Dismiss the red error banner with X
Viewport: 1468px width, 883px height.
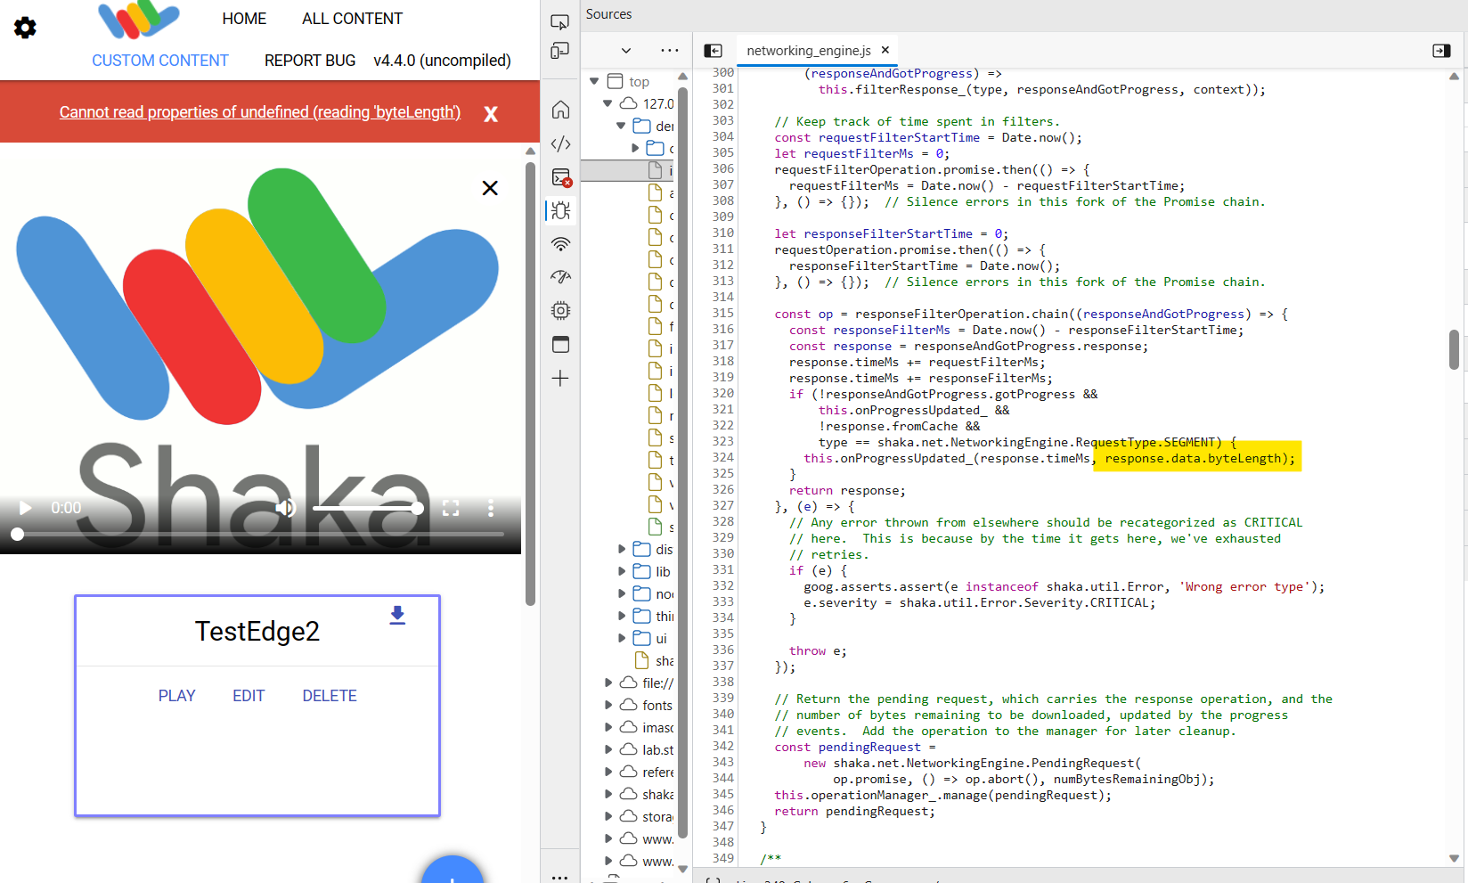pos(490,113)
